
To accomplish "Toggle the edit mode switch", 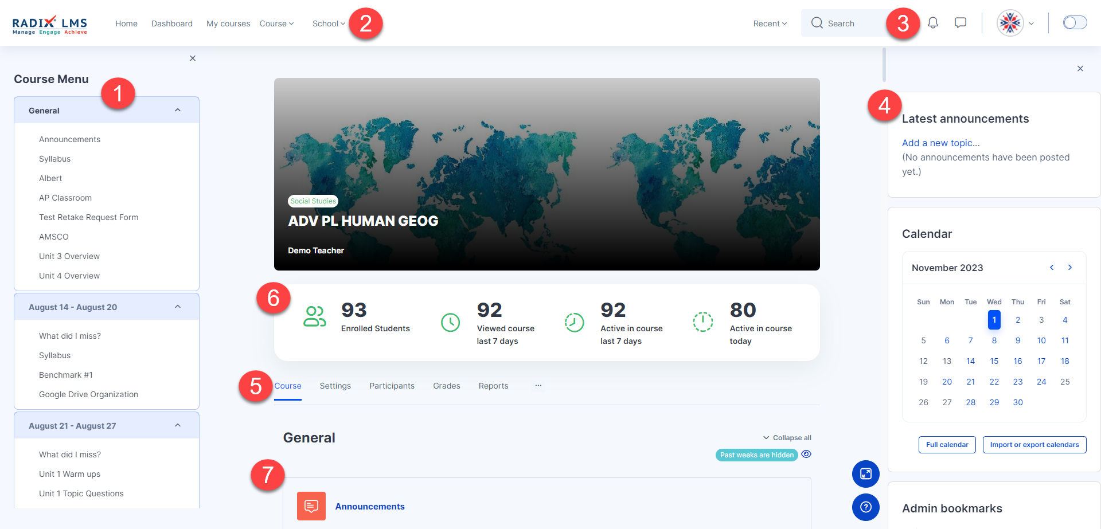I will point(1075,23).
